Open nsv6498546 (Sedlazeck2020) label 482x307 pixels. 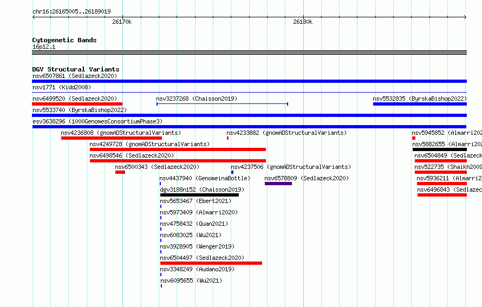coord(132,155)
